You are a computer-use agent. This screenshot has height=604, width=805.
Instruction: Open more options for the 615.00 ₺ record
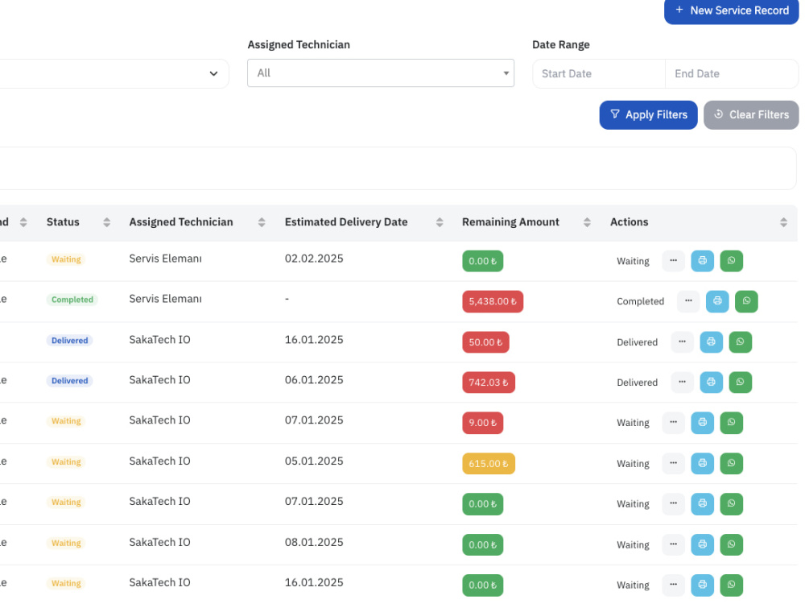click(x=673, y=463)
